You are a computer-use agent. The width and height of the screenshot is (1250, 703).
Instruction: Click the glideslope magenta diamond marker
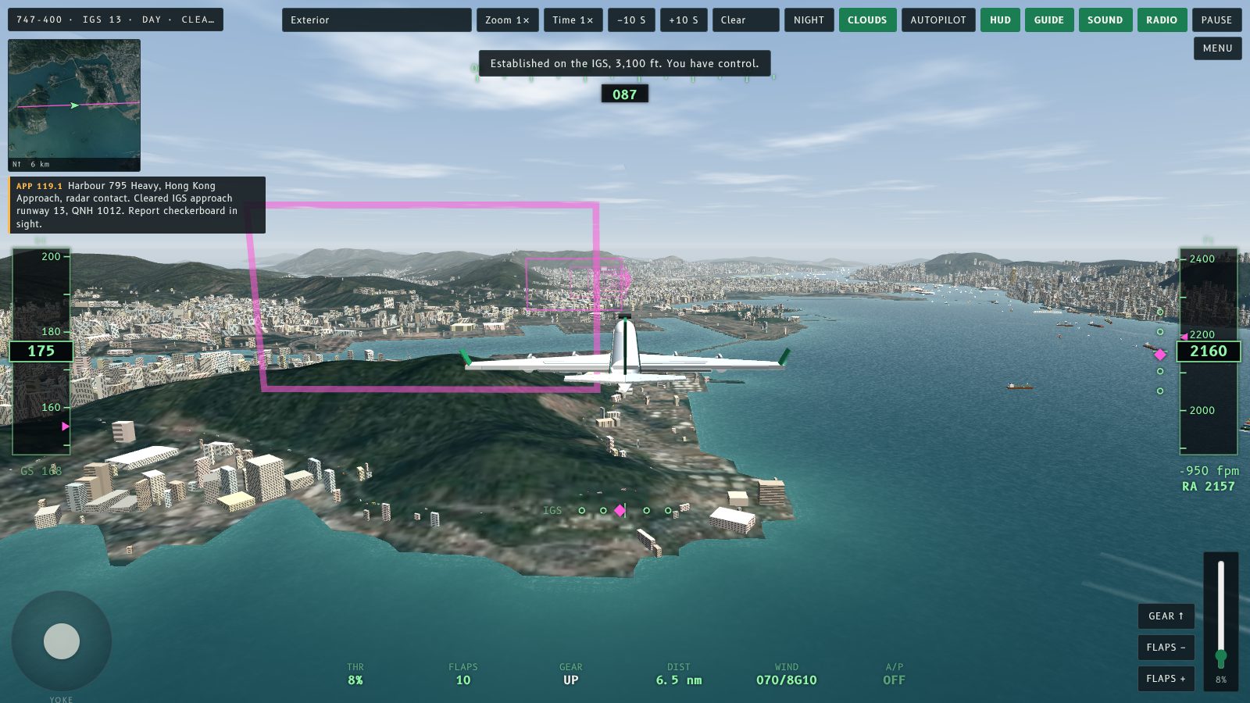tap(1160, 355)
